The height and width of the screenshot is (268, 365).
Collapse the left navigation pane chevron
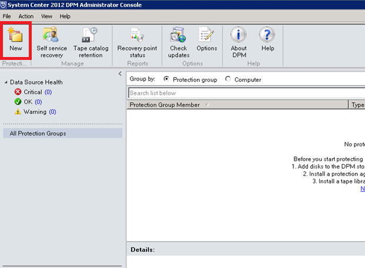pos(120,74)
